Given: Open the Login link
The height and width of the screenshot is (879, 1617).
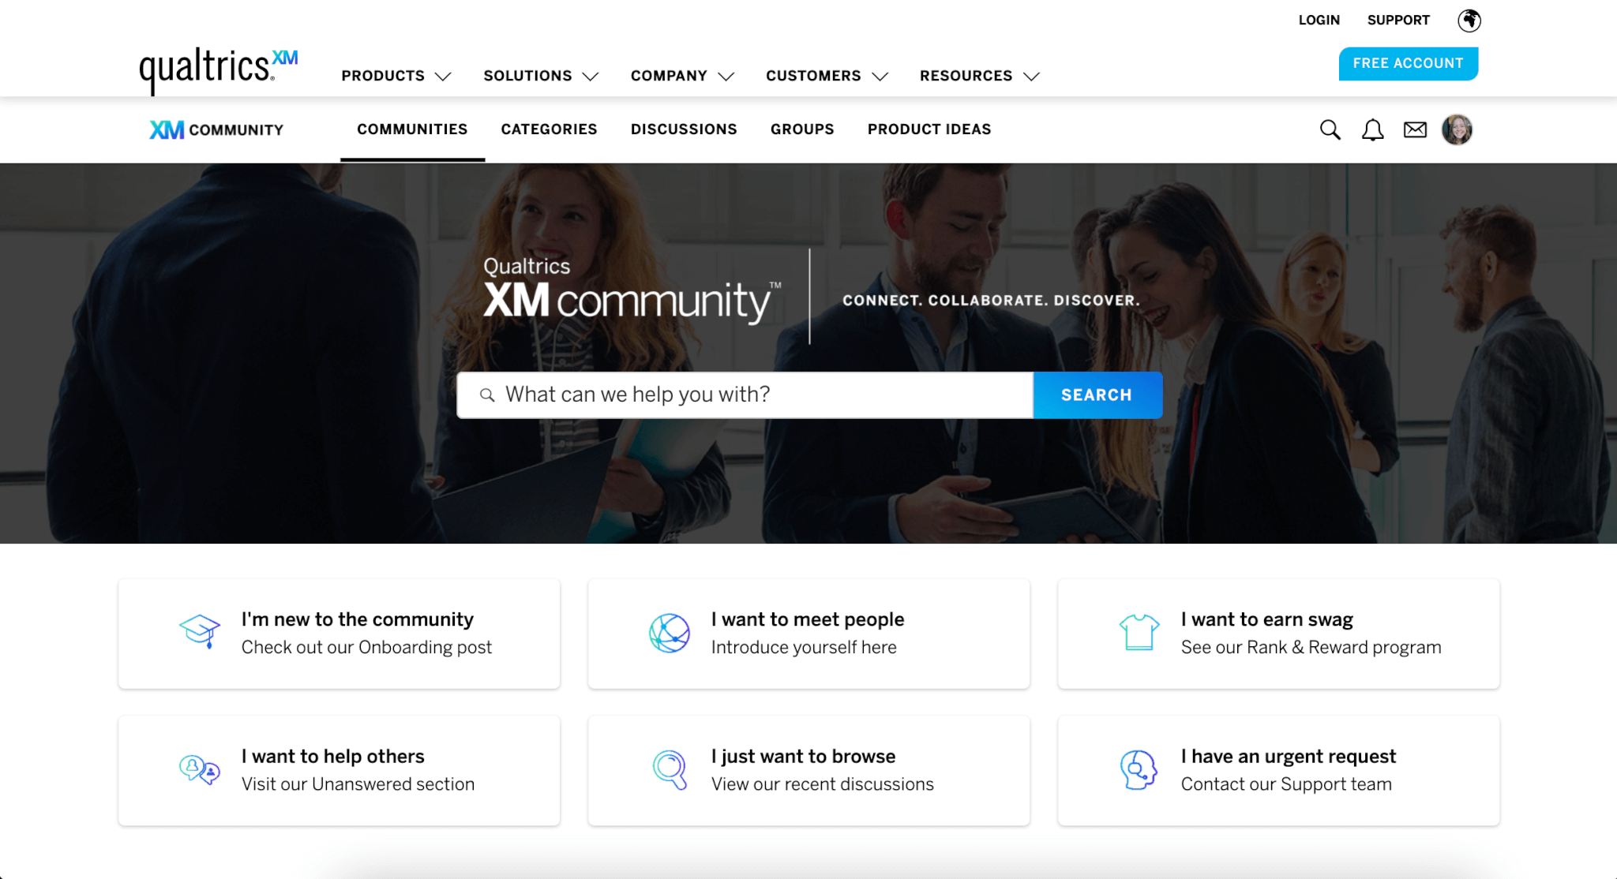Looking at the screenshot, I should pyautogui.click(x=1319, y=21).
